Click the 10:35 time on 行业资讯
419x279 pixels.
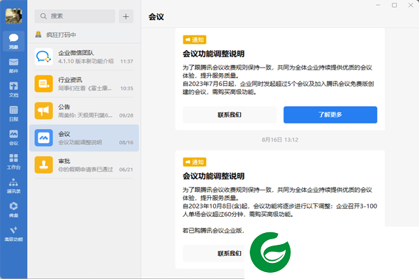click(126, 89)
